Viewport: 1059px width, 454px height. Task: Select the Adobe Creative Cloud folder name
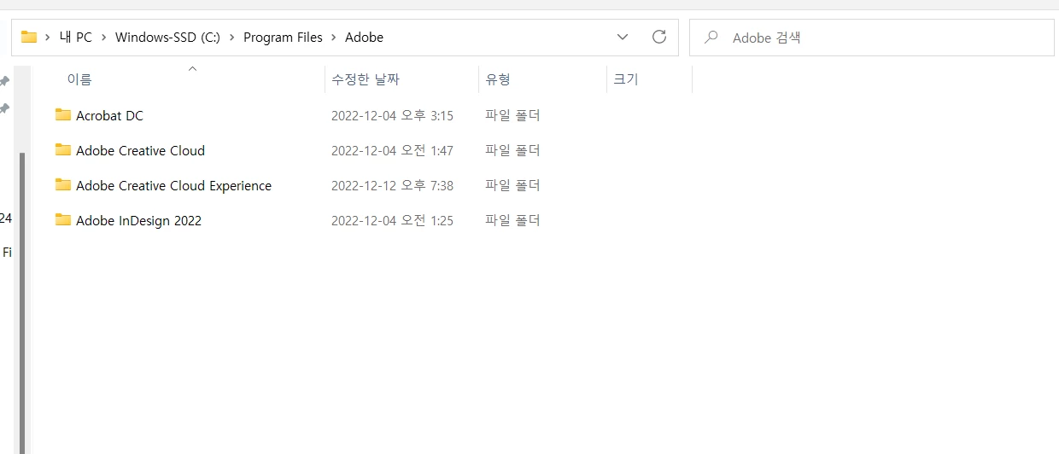point(140,150)
